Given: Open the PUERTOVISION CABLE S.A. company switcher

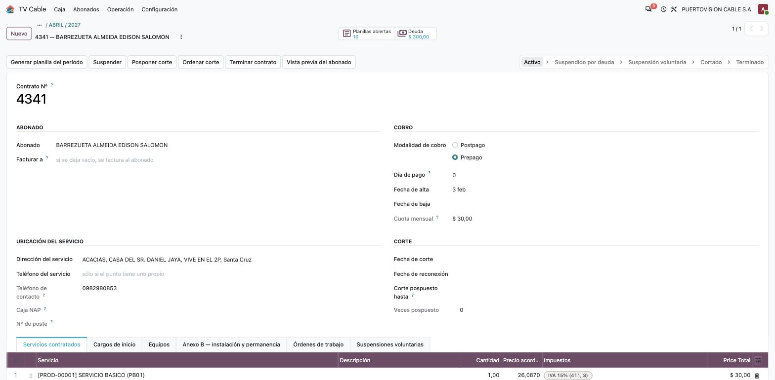Looking at the screenshot, I should (717, 9).
